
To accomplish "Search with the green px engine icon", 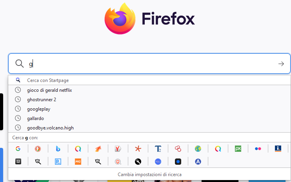I will pyautogui.click(x=238, y=149).
